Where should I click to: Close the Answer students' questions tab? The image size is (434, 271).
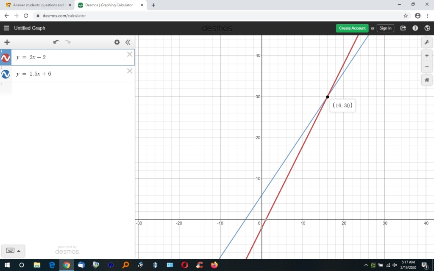click(70, 5)
